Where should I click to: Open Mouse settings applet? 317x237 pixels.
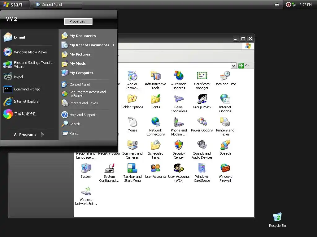(132, 125)
